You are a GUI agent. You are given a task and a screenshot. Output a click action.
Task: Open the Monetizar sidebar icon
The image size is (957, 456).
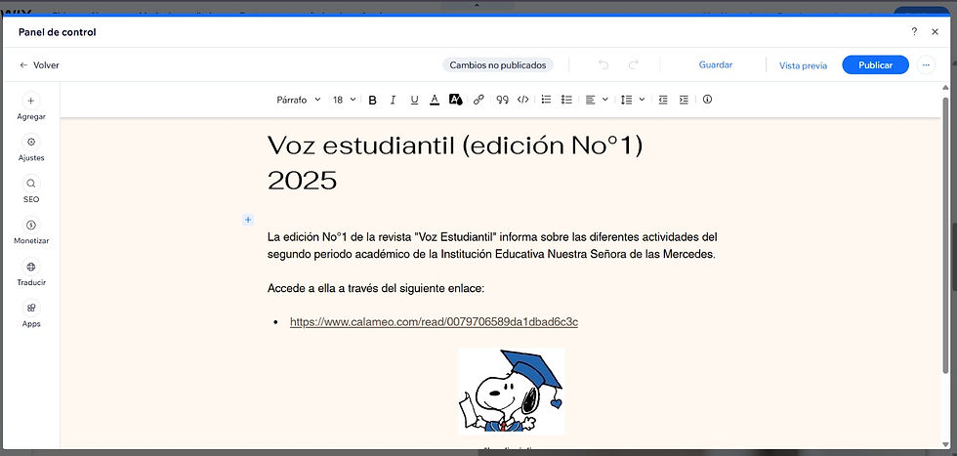(31, 226)
